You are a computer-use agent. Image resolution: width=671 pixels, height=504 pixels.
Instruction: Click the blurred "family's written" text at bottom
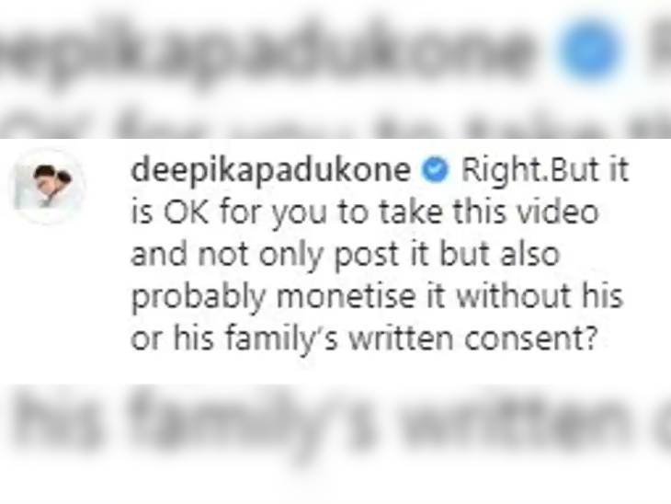pyautogui.click(x=300, y=424)
